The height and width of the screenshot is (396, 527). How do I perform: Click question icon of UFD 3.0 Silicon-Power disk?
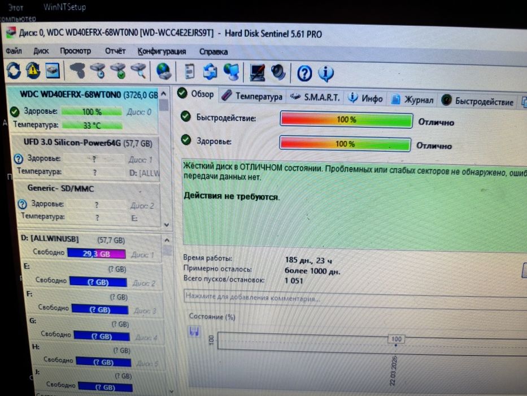coord(19,158)
